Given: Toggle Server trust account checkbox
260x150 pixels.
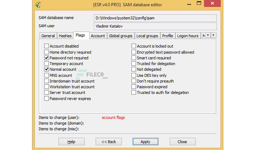Looking at the screenshot, I should (46, 92).
